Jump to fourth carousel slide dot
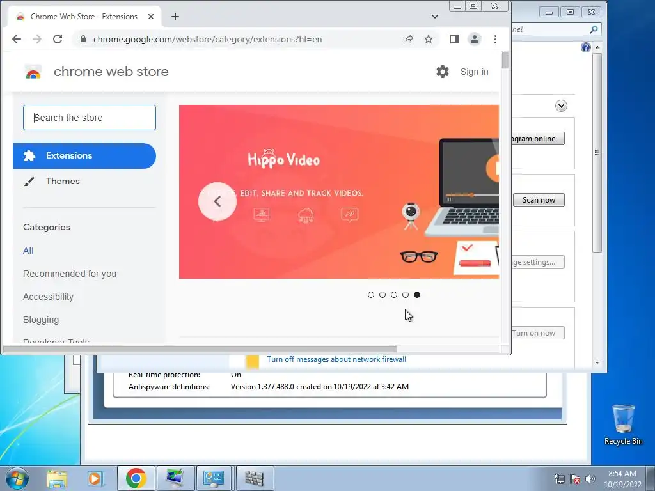655x491 pixels. pos(406,295)
